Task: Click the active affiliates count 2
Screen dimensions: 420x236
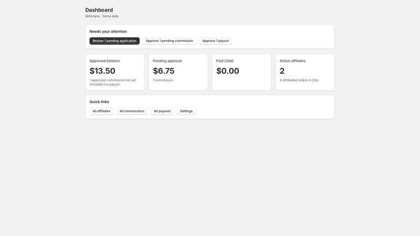Action: click(282, 71)
